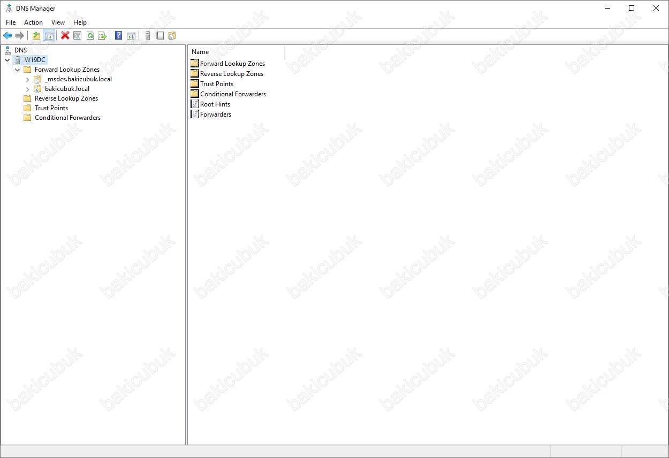669x458 pixels.
Task: Go up one level with the folder arrow icon
Action: (36, 36)
